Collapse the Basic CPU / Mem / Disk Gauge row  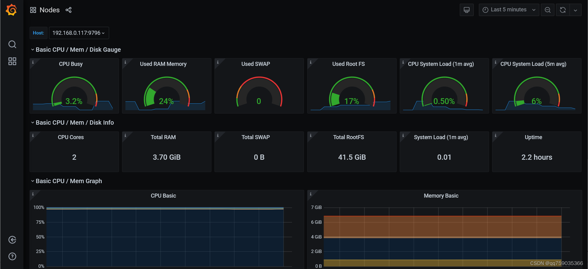coord(76,50)
